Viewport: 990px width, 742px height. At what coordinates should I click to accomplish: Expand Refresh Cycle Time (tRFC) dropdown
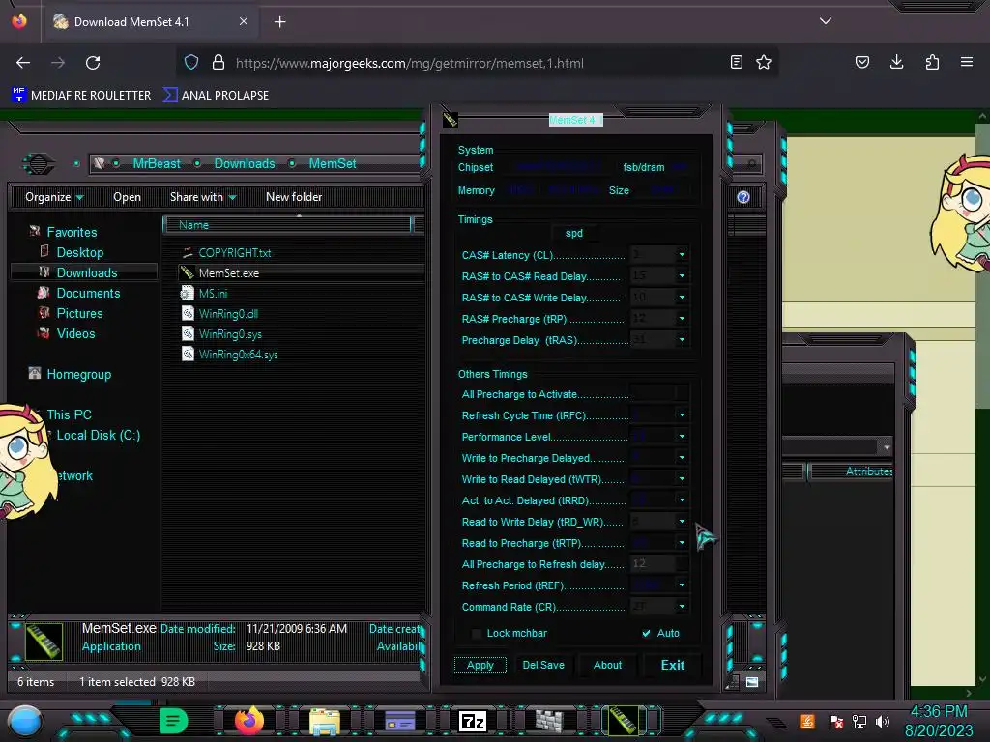click(682, 415)
